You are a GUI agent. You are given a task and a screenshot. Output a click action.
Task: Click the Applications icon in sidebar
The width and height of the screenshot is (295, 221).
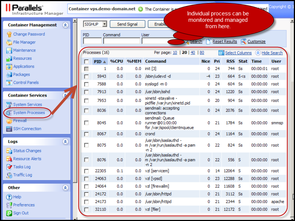[9, 67]
